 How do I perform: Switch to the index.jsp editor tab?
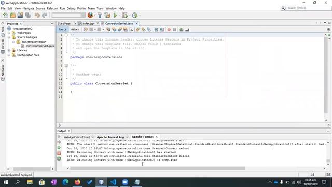click(x=88, y=23)
